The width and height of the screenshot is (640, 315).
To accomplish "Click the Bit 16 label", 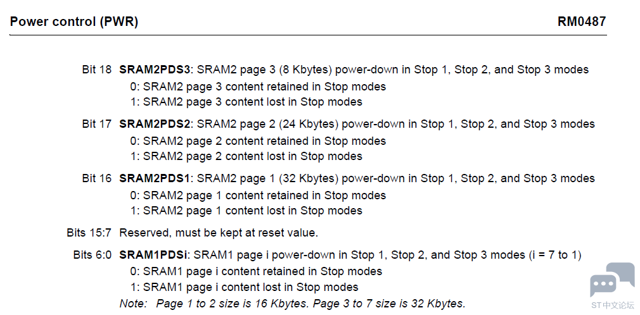I will click(x=96, y=178).
